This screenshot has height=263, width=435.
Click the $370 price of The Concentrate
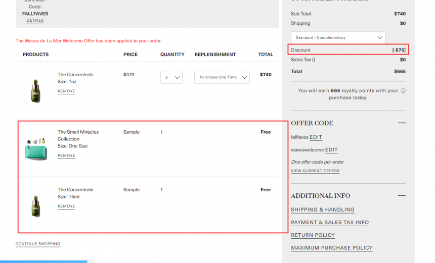(128, 75)
